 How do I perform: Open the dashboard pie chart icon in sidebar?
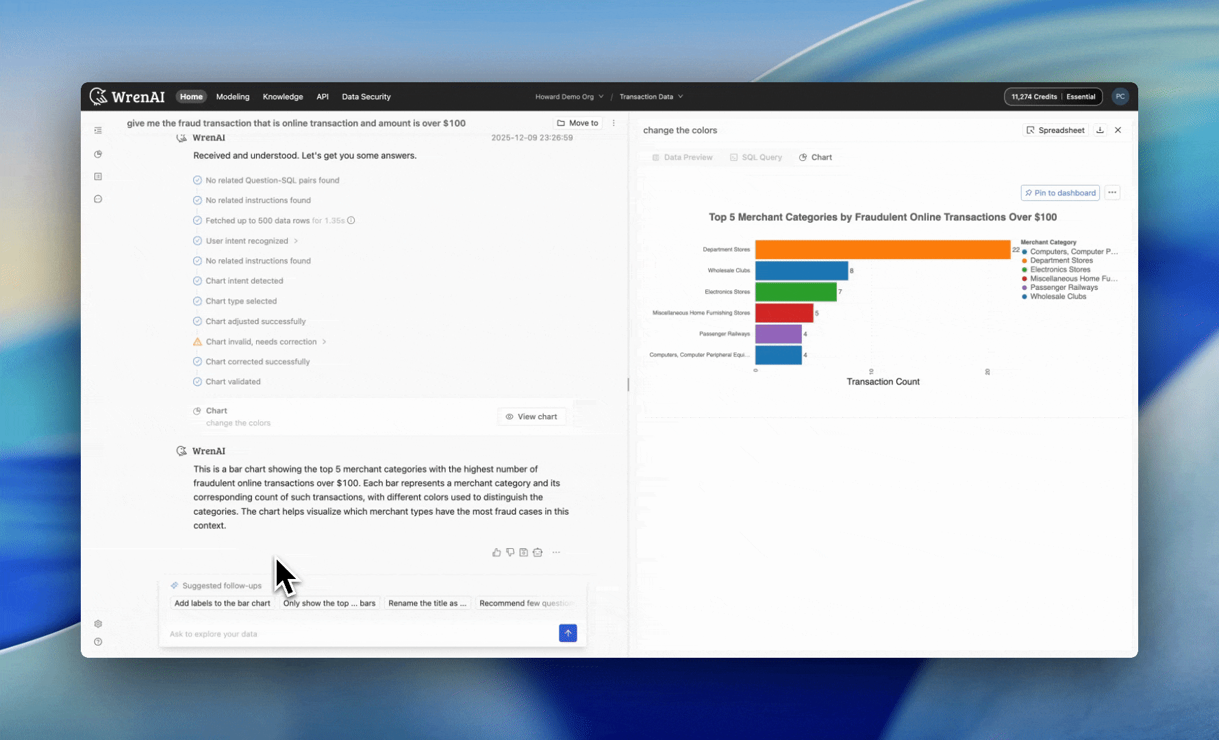[98, 154]
